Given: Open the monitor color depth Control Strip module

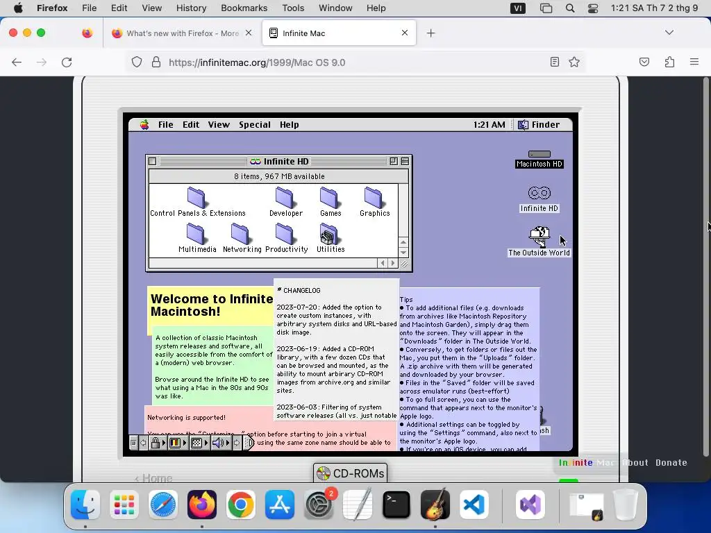Looking at the screenshot, I should 177,443.
